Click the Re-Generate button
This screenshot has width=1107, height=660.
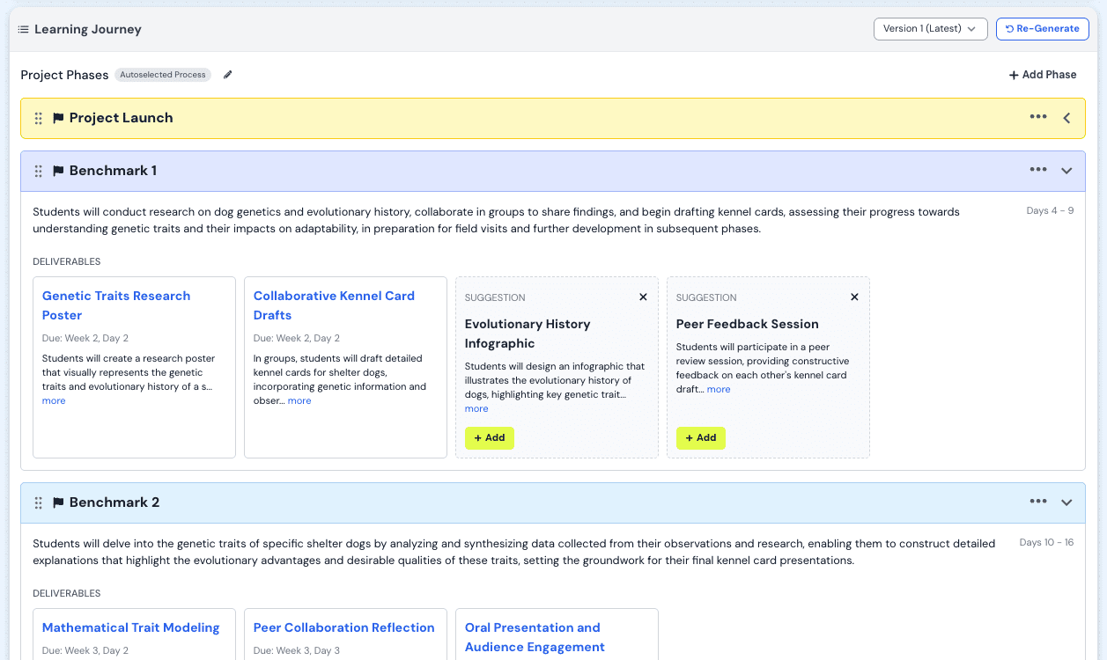[x=1042, y=29]
